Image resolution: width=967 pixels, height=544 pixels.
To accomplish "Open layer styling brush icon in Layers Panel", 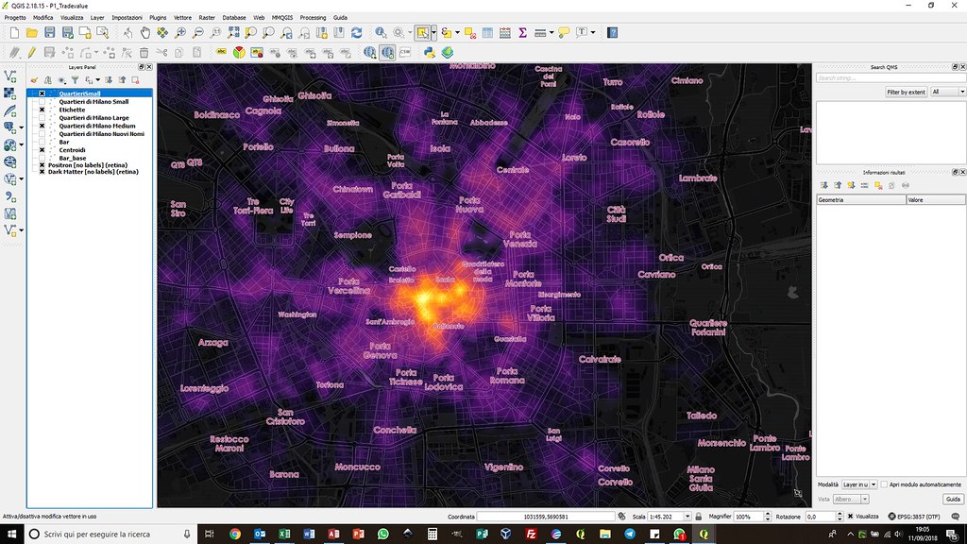I will coord(34,80).
